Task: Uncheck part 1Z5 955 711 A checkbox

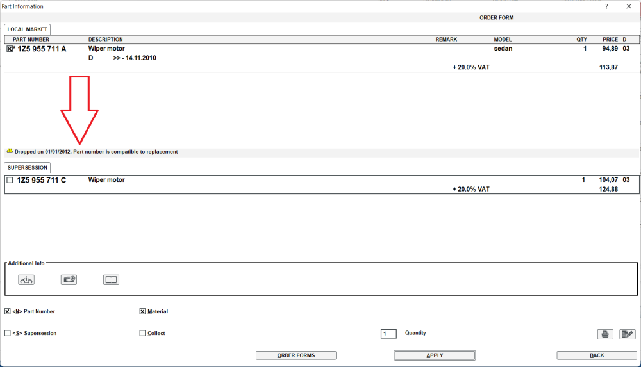Action: tap(10, 49)
